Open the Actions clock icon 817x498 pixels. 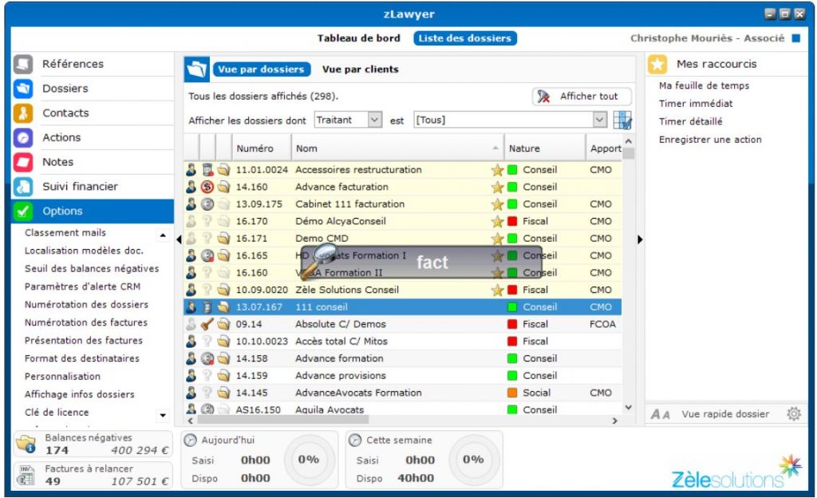(x=23, y=138)
